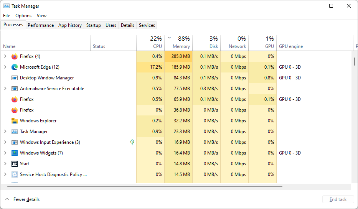Click GPU 0 - 3D in Windows Widgets row
Image resolution: width=358 pixels, height=209 pixels.
click(x=290, y=153)
